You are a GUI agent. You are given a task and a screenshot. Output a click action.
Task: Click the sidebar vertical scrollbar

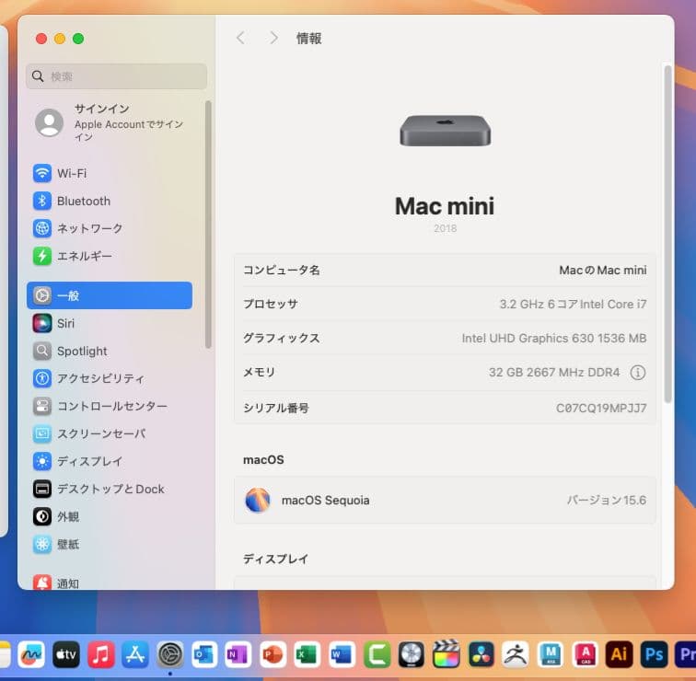(x=208, y=225)
